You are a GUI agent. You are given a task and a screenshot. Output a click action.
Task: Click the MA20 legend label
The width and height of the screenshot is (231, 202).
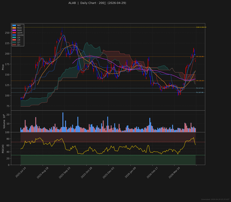pyautogui.click(x=19, y=28)
